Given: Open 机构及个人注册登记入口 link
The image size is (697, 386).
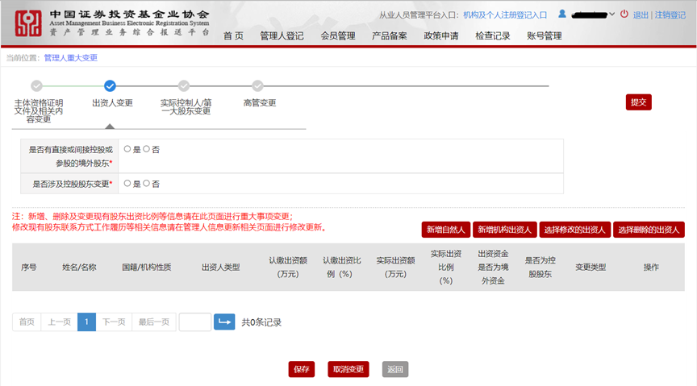Looking at the screenshot, I should [505, 15].
